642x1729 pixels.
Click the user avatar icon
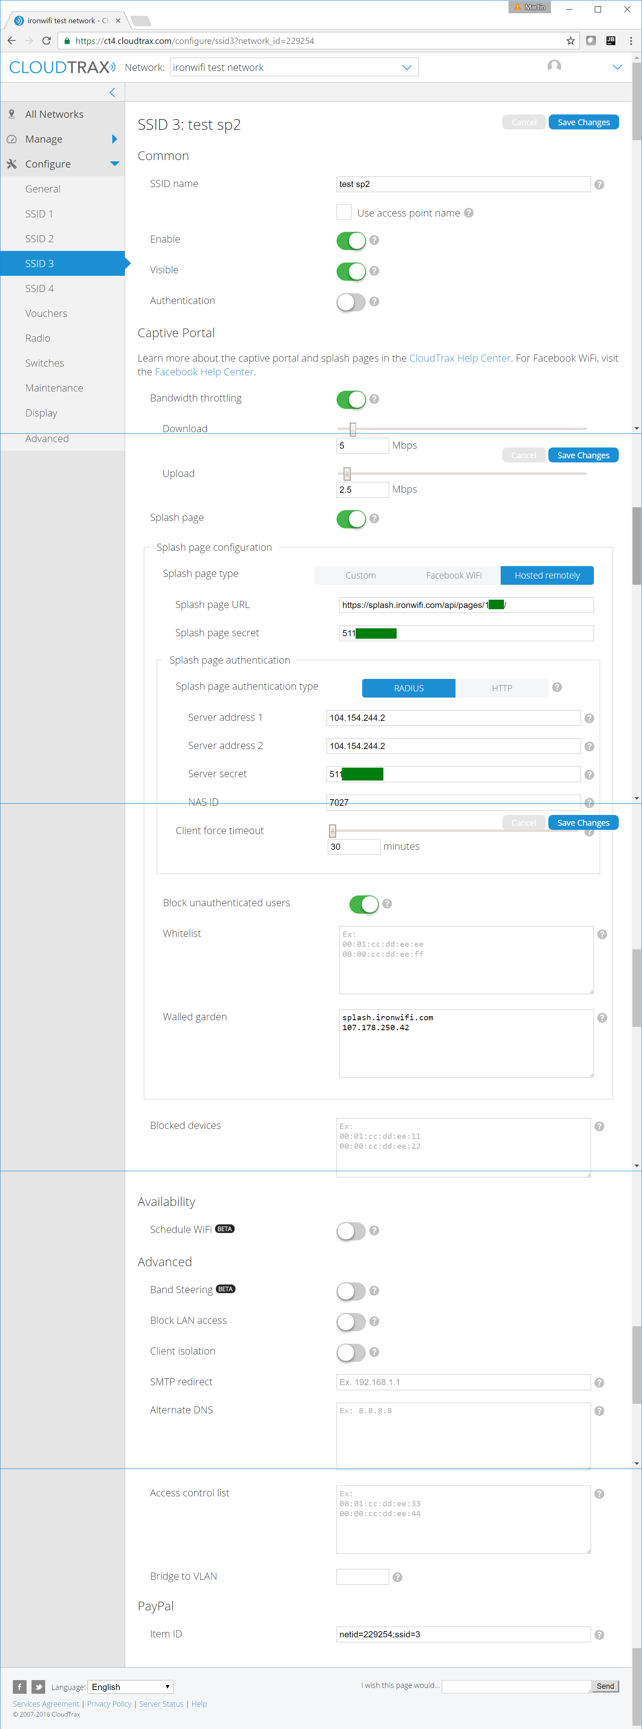point(554,66)
